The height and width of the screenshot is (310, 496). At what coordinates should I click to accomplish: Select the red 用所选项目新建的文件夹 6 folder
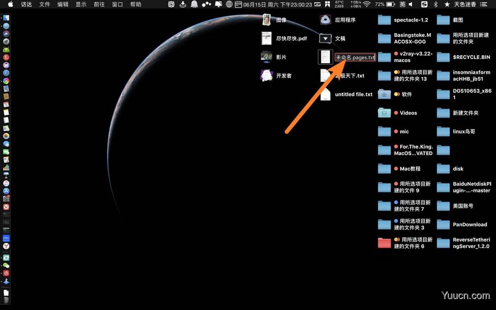(x=384, y=243)
